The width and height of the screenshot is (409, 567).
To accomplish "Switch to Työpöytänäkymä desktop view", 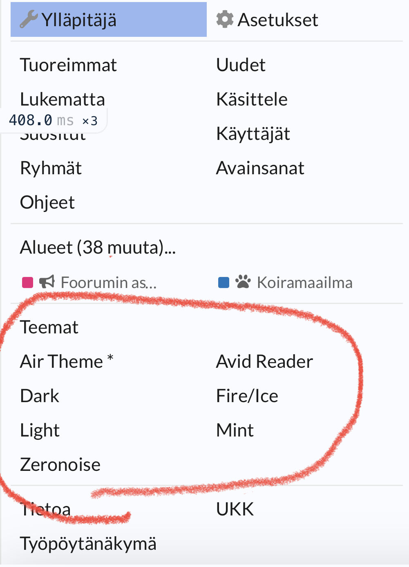I will [88, 544].
